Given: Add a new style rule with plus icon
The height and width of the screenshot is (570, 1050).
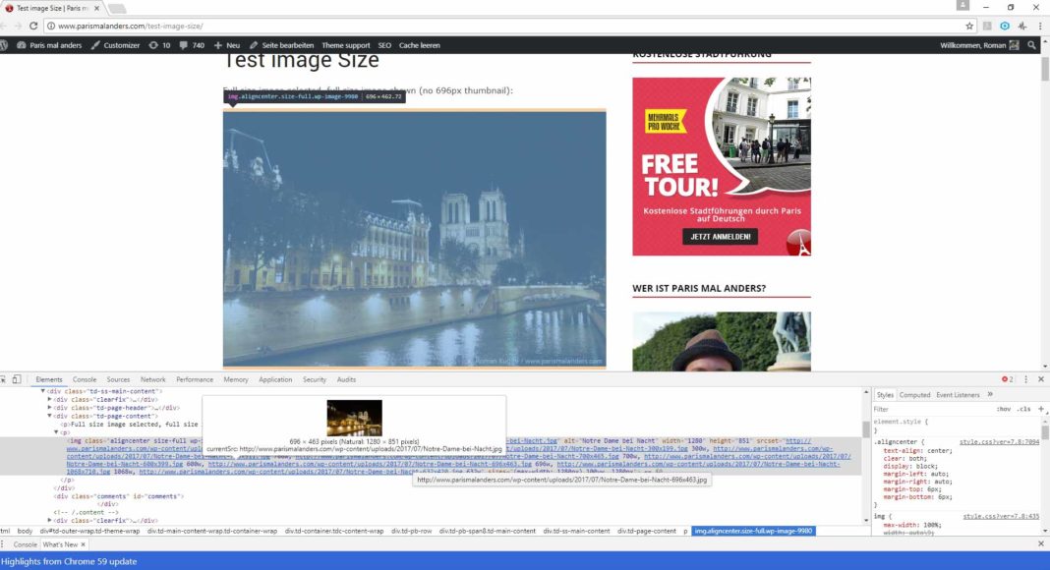Looking at the screenshot, I should tap(1040, 409).
